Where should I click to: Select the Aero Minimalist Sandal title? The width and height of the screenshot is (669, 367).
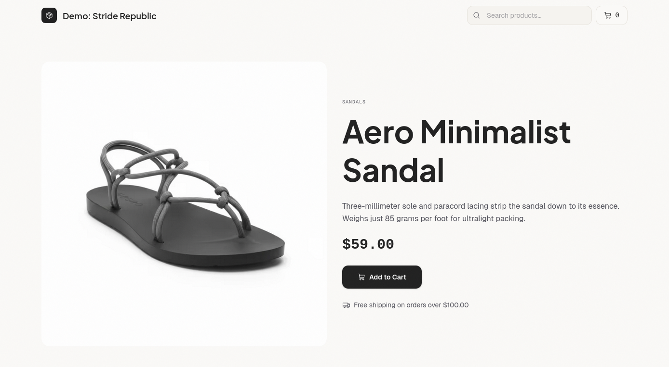coord(456,151)
